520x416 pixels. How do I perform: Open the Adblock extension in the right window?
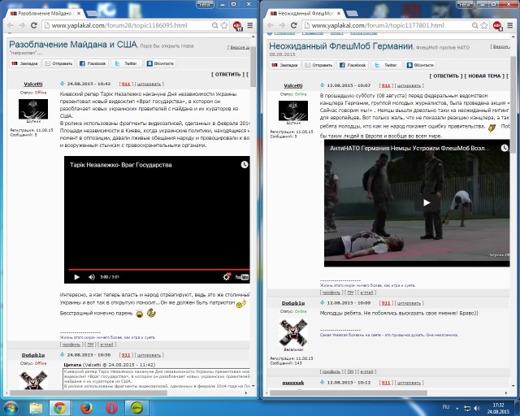click(x=497, y=25)
